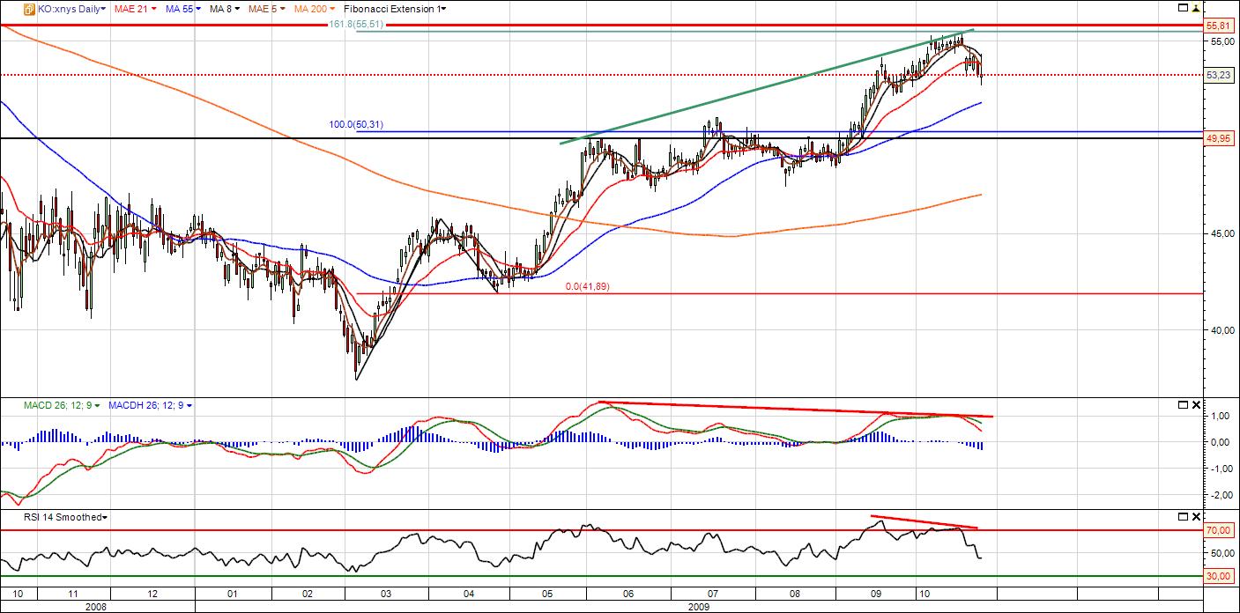Close the RSI 14 Smoothed panel
The height and width of the screenshot is (613, 1240).
pos(1196,516)
